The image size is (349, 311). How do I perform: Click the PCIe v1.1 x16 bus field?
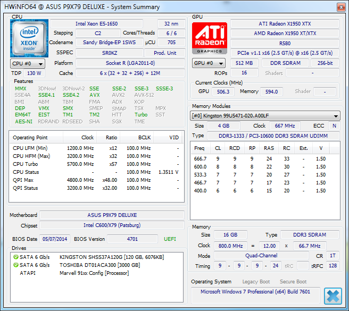(285, 53)
